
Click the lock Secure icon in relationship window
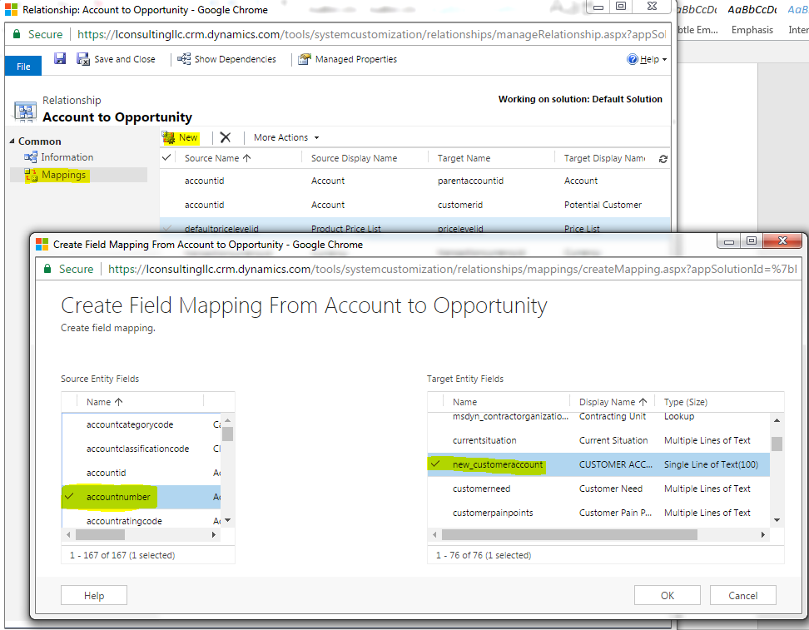tap(17, 34)
